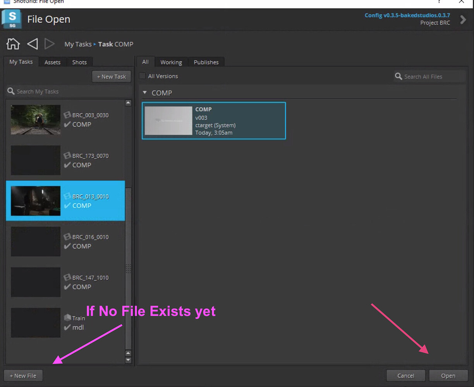
Task: Click the forward navigation arrow
Action: 49,44
